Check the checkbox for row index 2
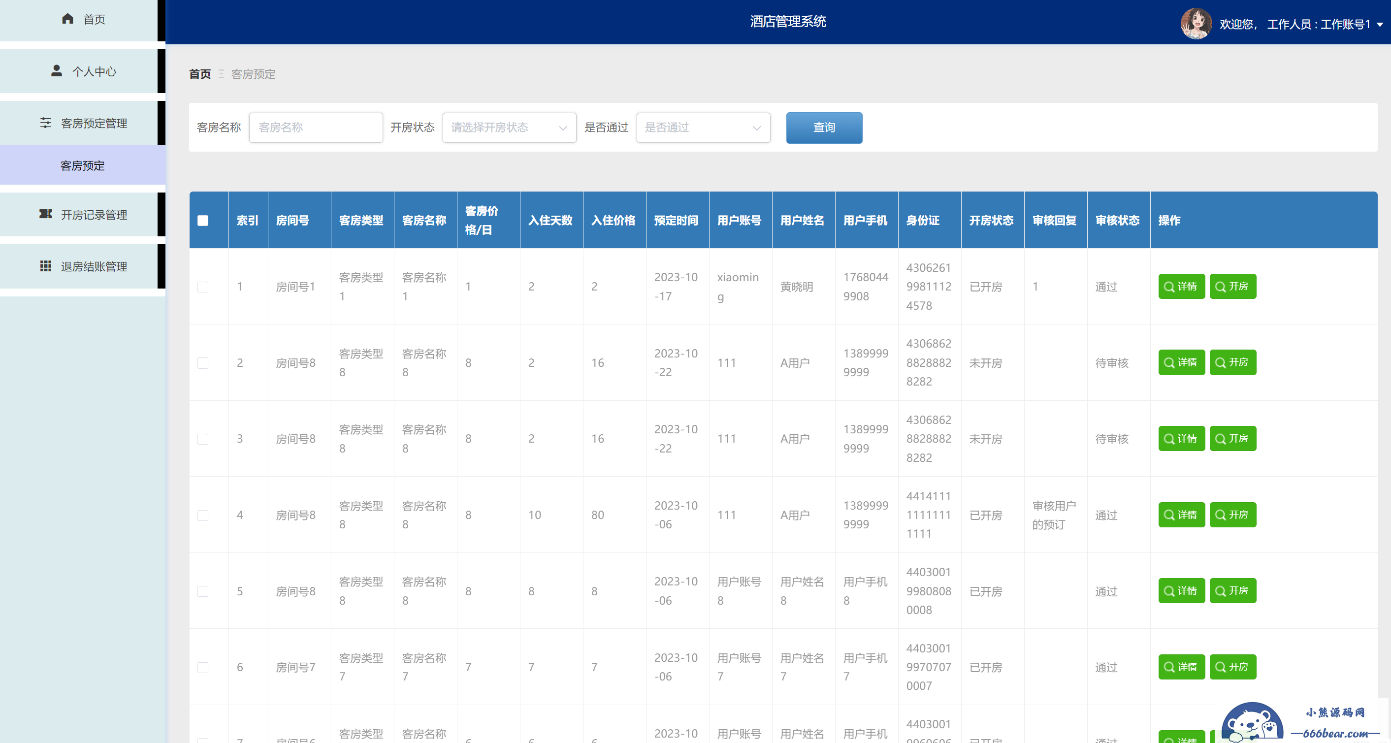This screenshot has width=1391, height=743. (x=203, y=363)
